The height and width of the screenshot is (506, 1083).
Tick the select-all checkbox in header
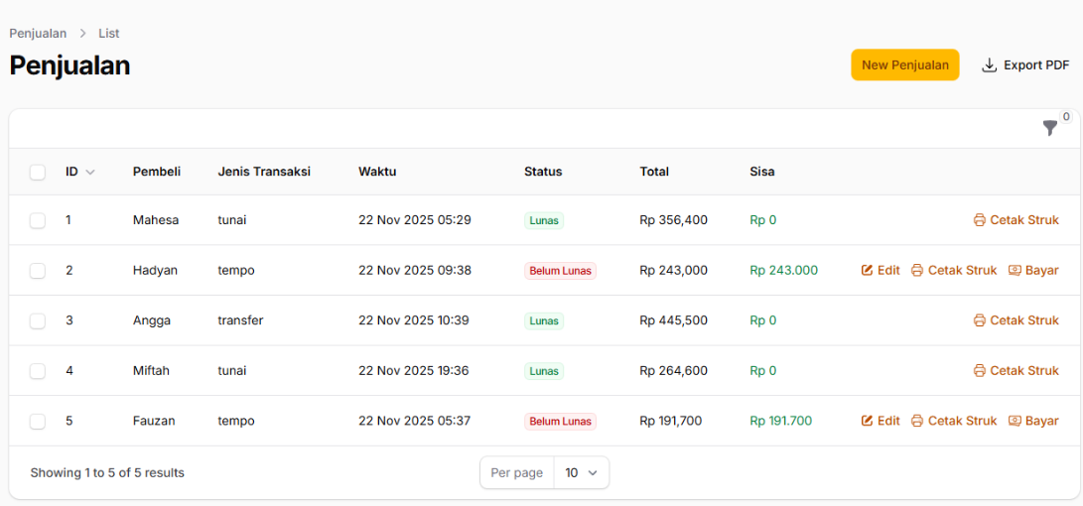(x=38, y=172)
